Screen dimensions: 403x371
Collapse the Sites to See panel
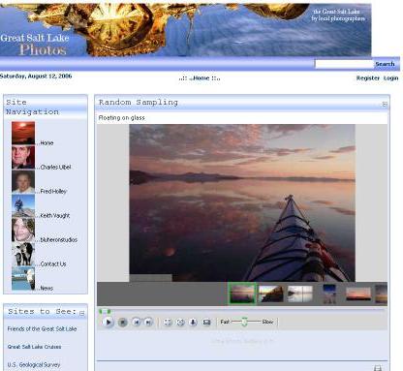[x=82, y=313]
